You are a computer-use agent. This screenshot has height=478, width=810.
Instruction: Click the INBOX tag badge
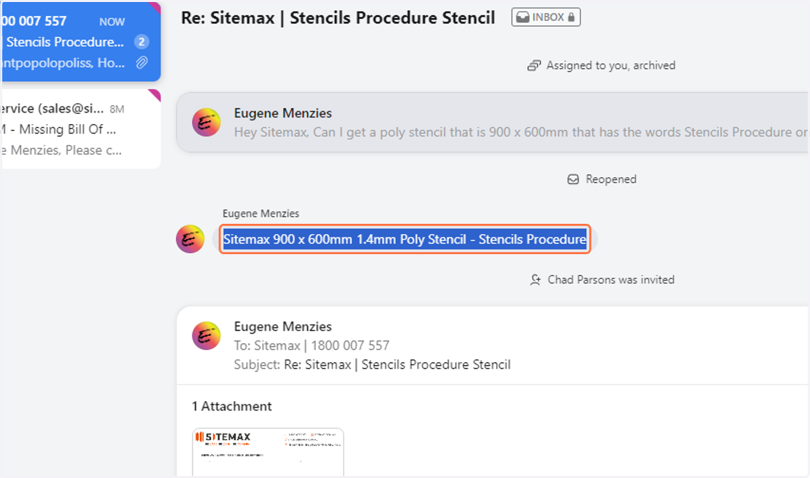546,18
